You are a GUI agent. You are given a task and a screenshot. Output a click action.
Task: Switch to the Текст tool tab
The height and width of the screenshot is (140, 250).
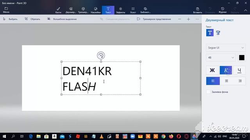(108, 10)
